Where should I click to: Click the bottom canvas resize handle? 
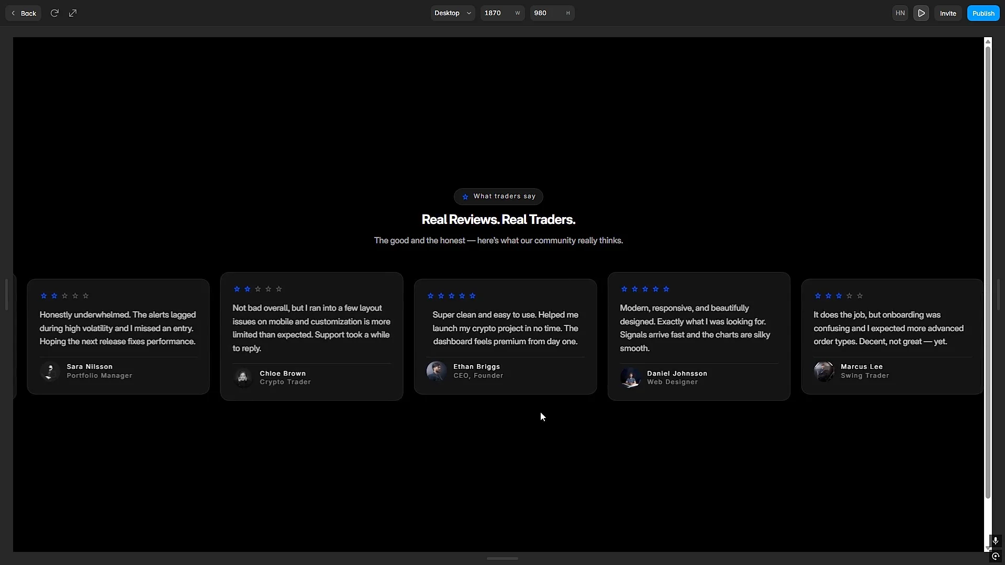pyautogui.click(x=502, y=559)
